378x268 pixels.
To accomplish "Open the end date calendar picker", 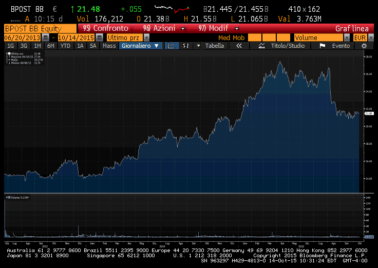I will pos(99,37).
